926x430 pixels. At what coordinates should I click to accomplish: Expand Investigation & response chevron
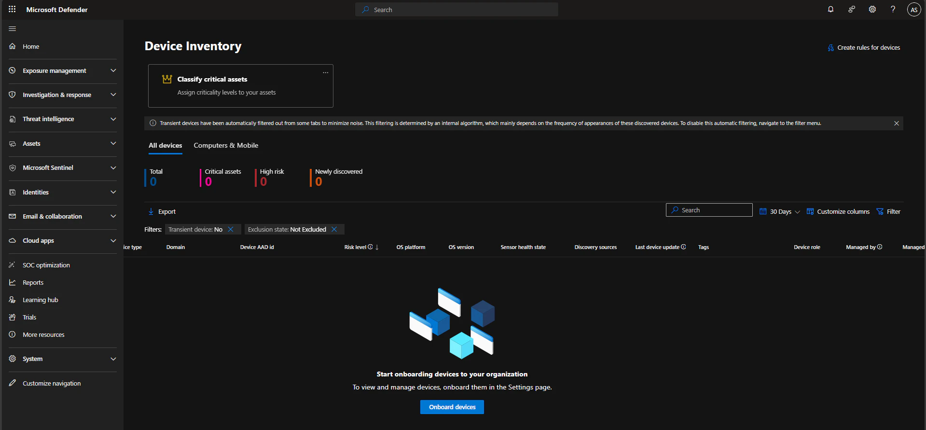pos(113,95)
